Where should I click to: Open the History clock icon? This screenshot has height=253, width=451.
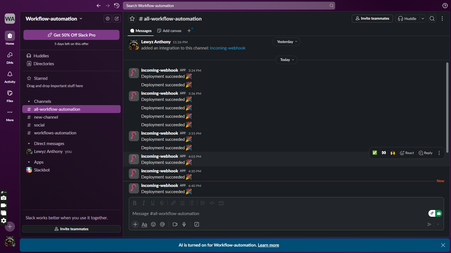point(117,6)
